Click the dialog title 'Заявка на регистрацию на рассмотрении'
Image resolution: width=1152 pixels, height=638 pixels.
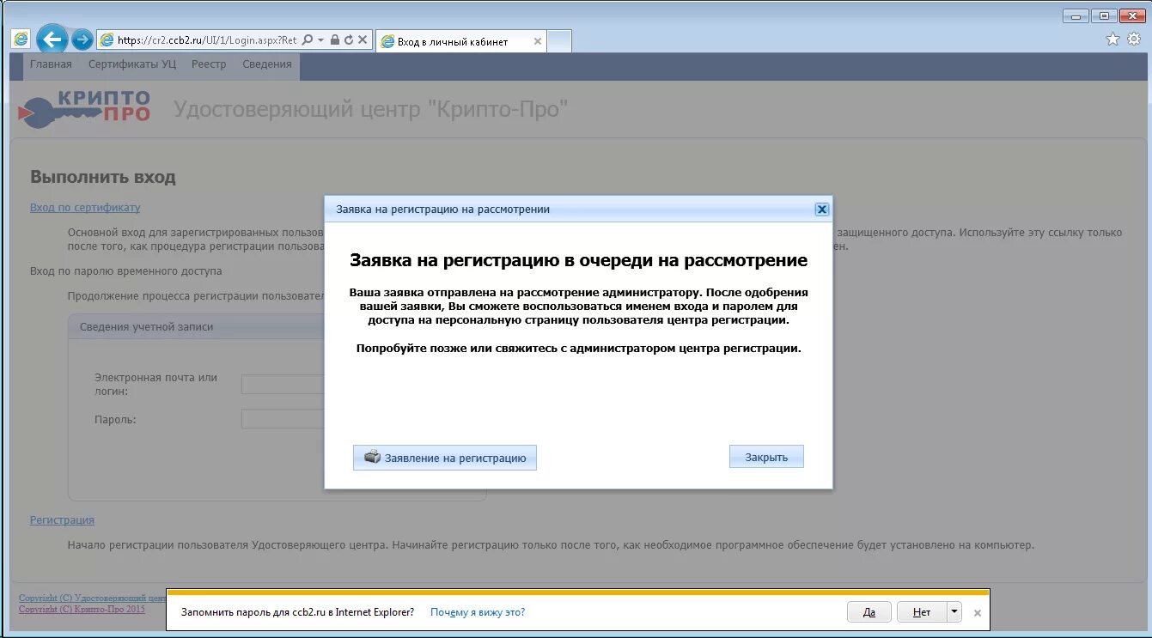click(442, 210)
